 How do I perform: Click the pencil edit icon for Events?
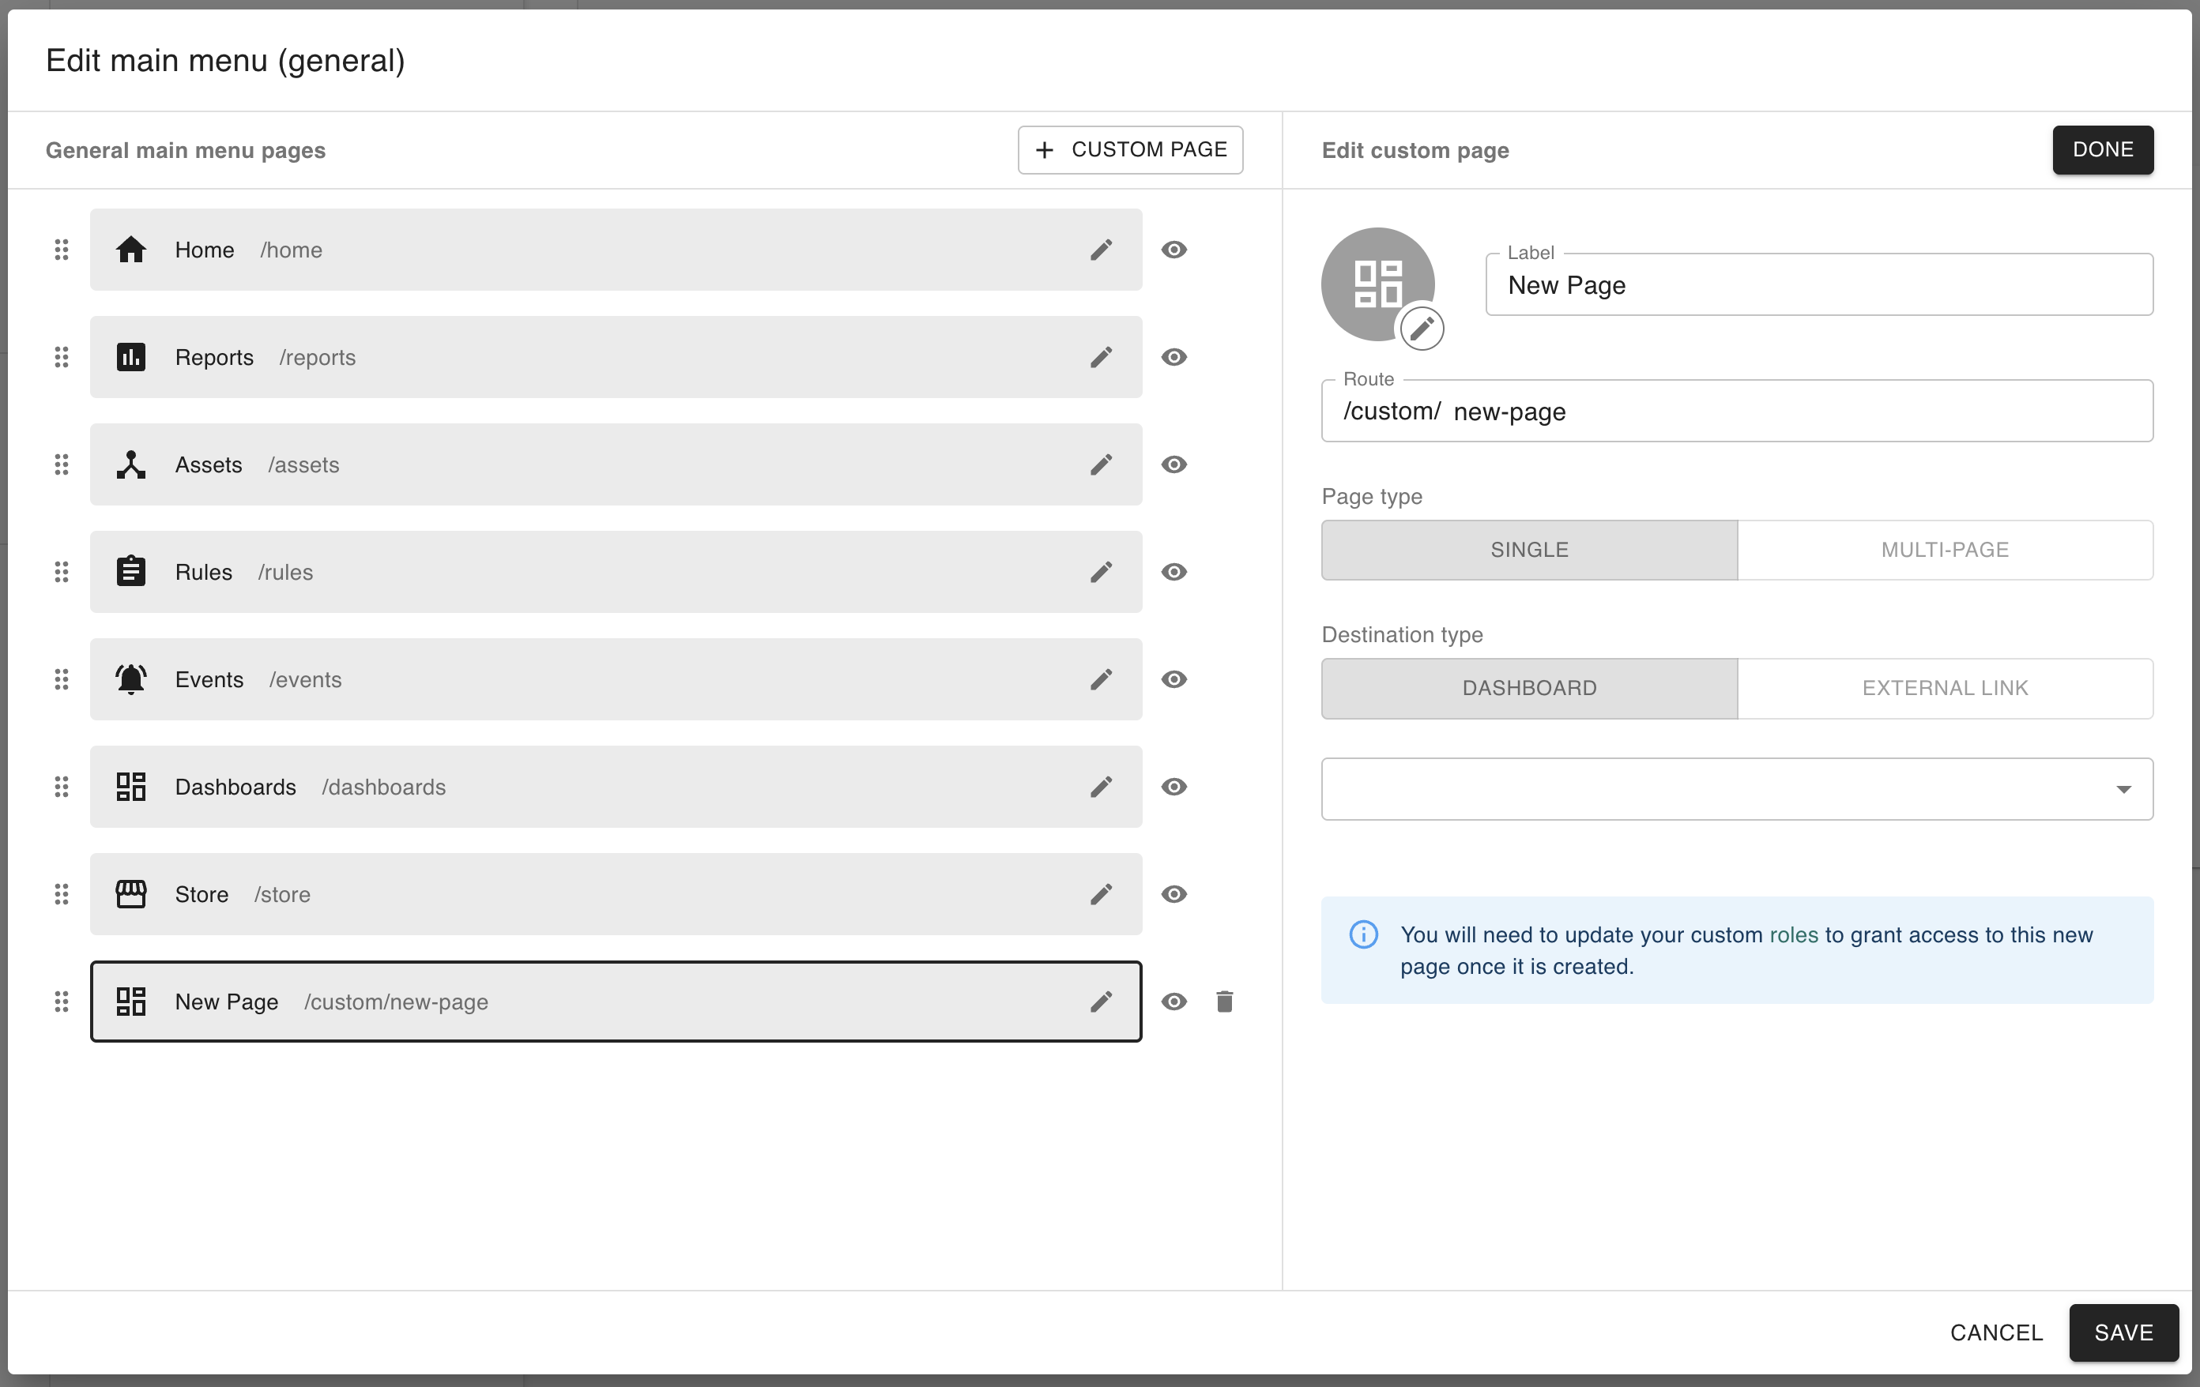(x=1101, y=679)
